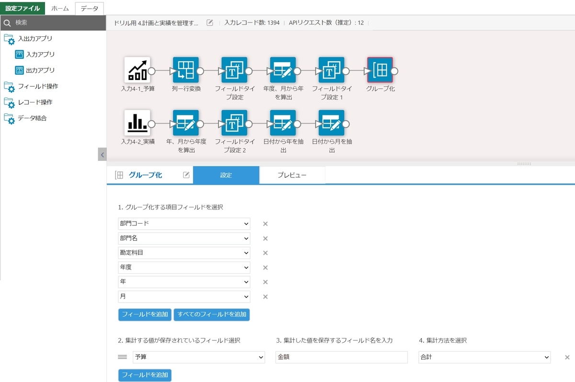This screenshot has height=382, width=575.
Task: Click フィールドを追加 under grouping fields
Action: point(145,315)
